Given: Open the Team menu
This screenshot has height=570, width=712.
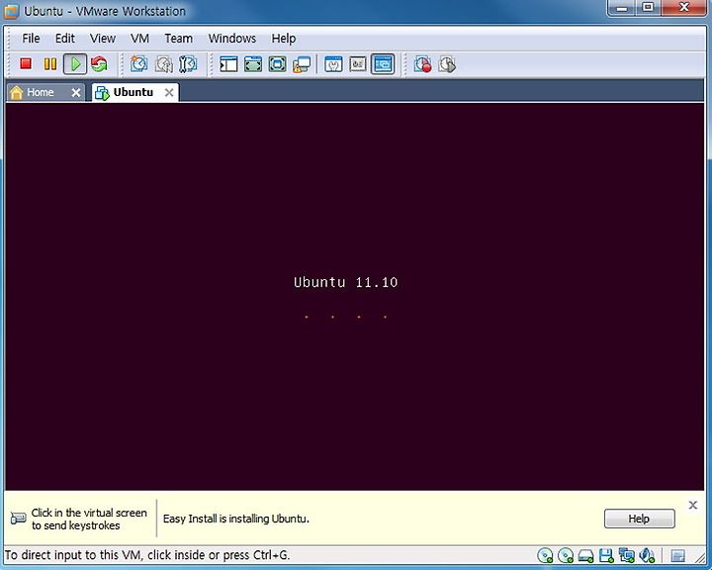Looking at the screenshot, I should tap(178, 39).
